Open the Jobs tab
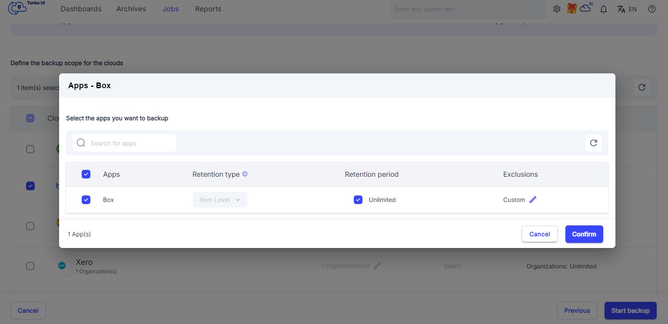Viewport: 668px width, 324px height. 170,9
